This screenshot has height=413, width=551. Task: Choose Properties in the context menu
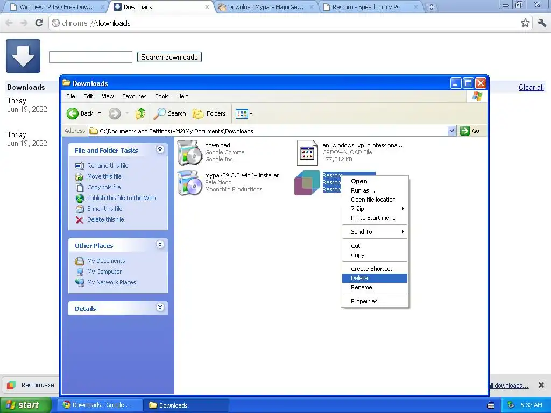(x=375, y=301)
